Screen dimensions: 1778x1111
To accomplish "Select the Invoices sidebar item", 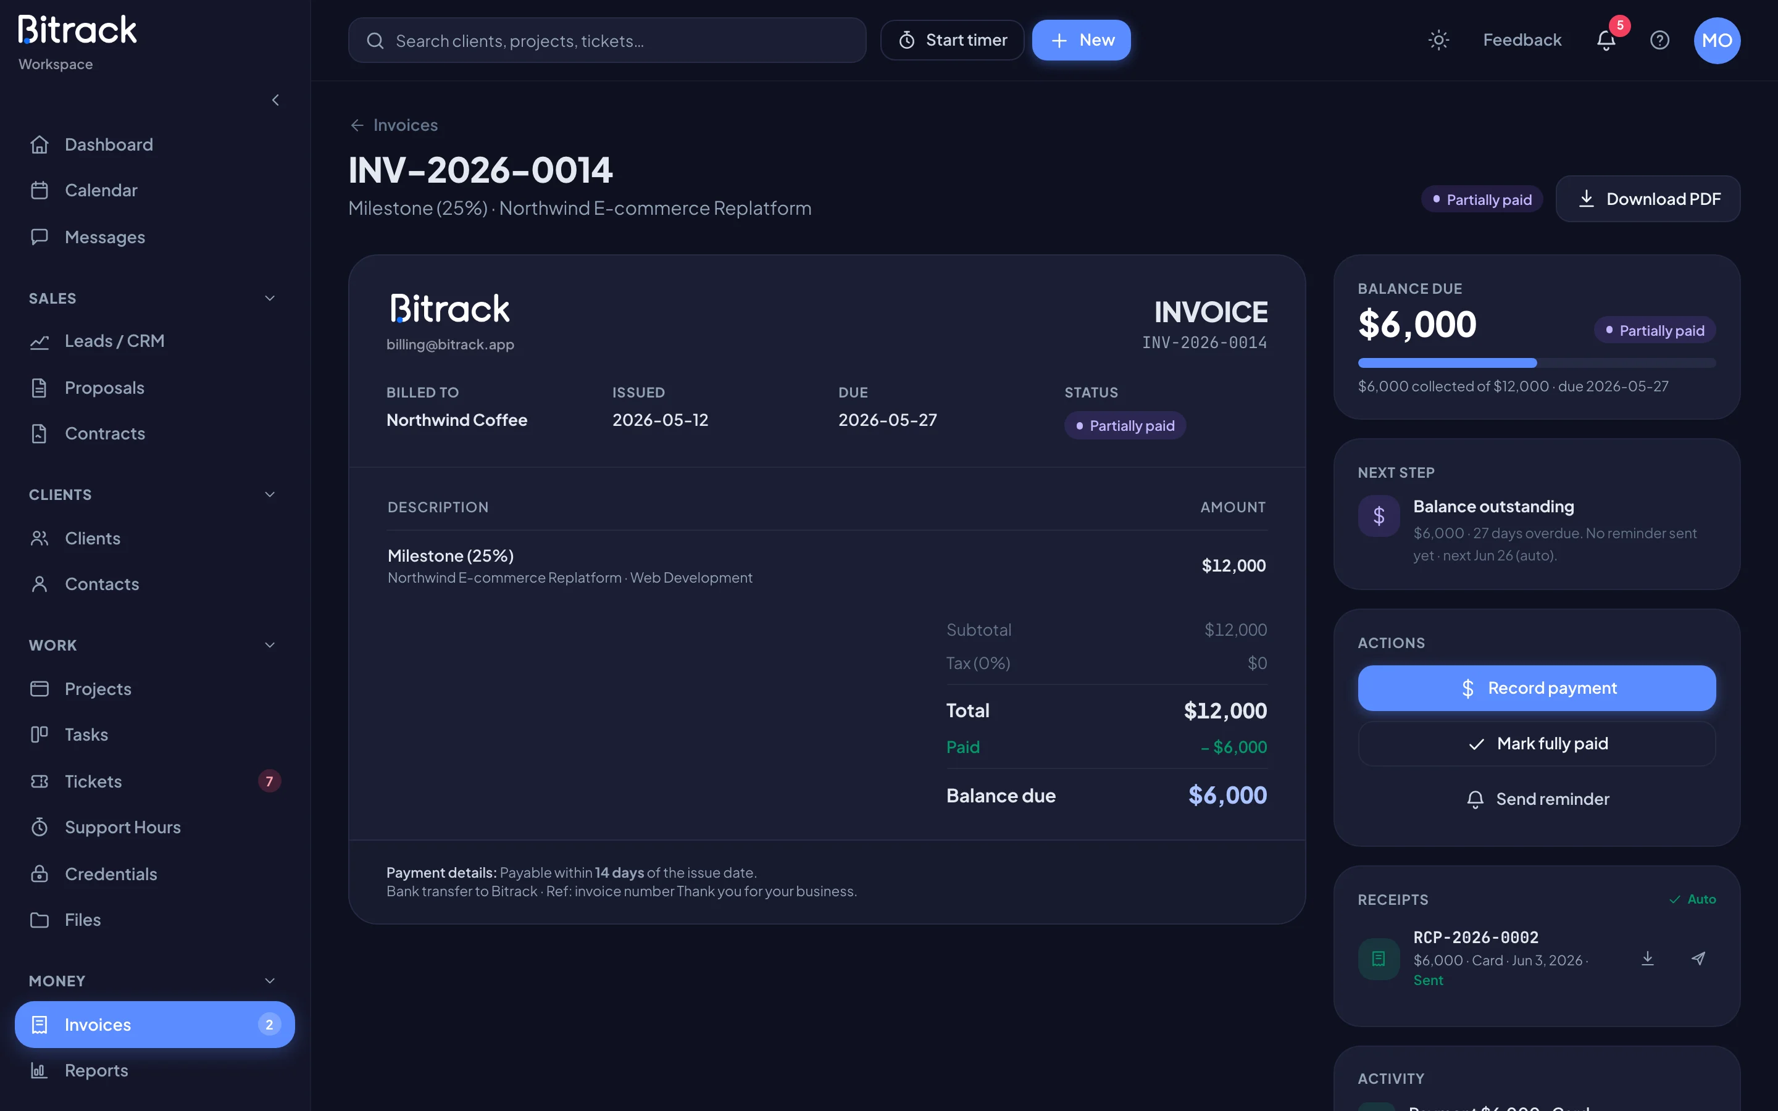I will pos(154,1025).
